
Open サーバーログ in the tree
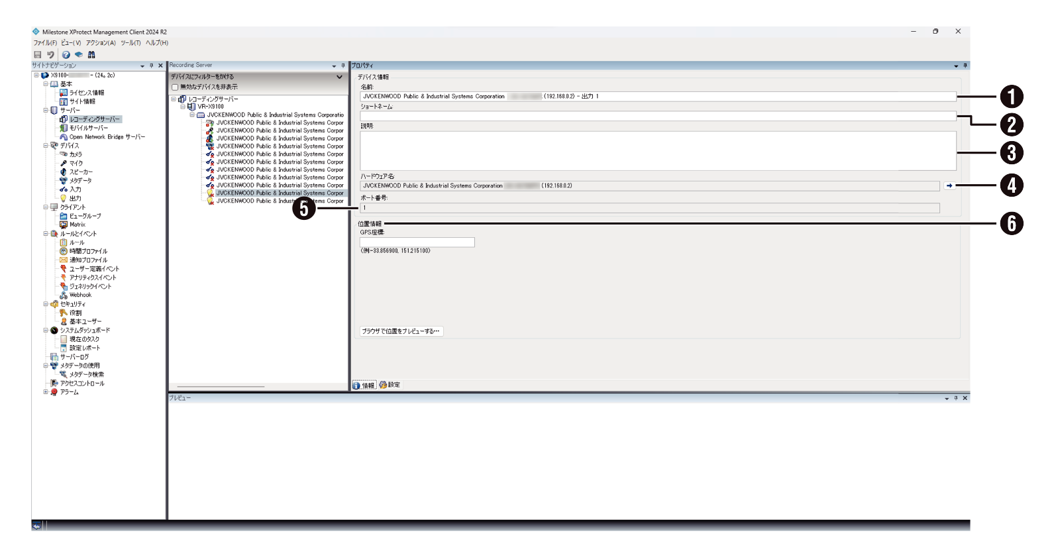tap(74, 357)
